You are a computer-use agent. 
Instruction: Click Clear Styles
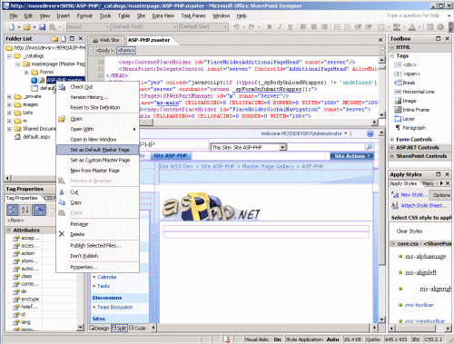[410, 231]
